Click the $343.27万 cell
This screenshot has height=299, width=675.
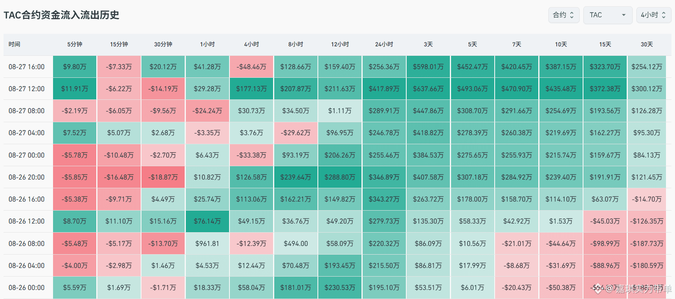[384, 199]
